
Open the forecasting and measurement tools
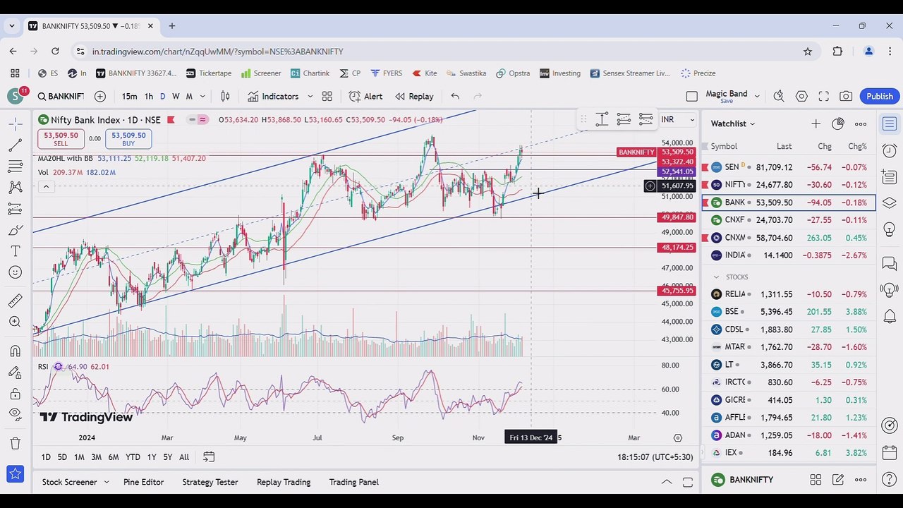pos(15,209)
